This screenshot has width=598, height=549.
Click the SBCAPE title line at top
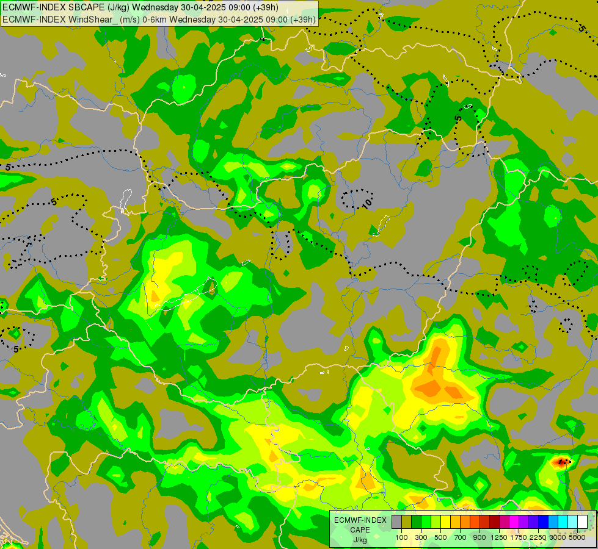pyautogui.click(x=140, y=7)
